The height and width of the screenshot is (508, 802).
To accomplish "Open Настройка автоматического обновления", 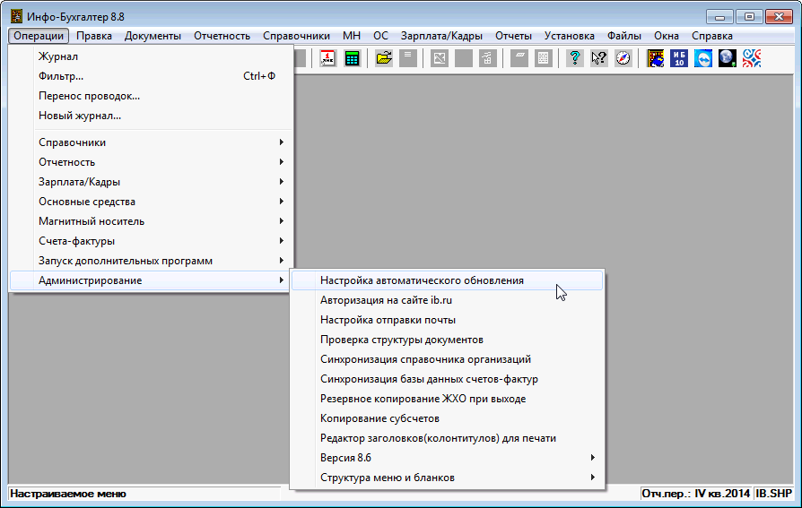I will point(447,280).
